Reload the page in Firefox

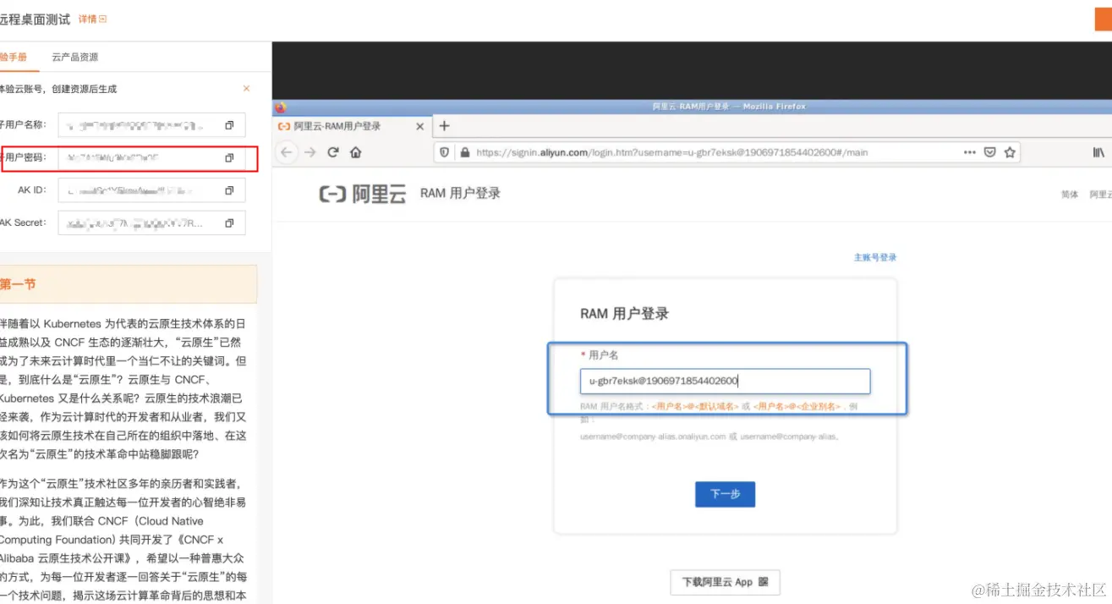pos(333,152)
